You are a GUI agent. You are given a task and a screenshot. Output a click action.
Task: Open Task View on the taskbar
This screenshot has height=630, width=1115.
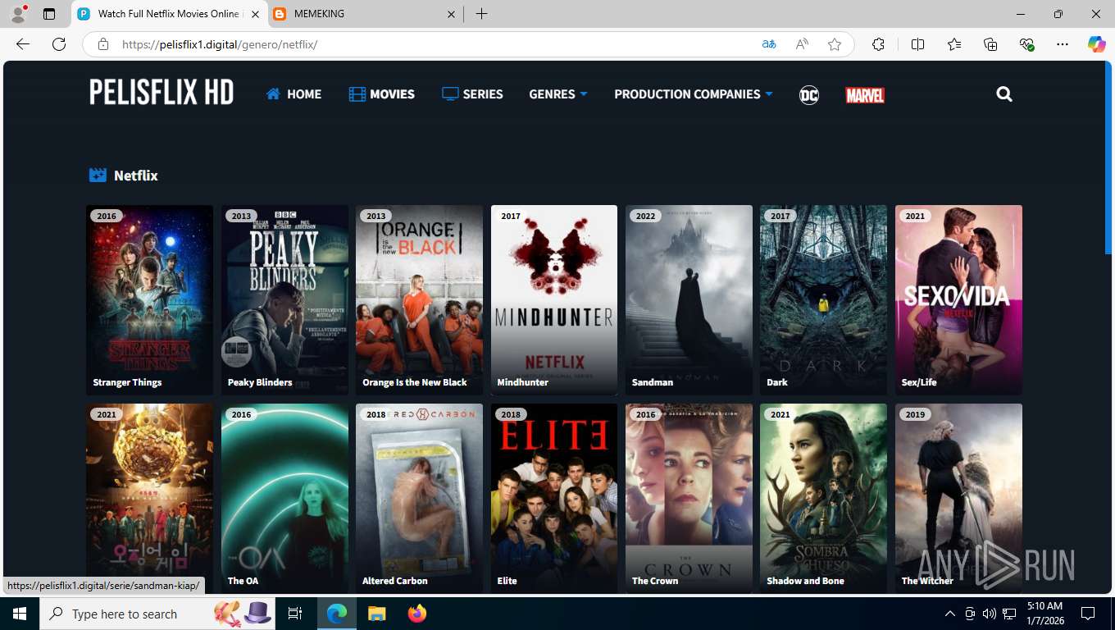point(295,614)
